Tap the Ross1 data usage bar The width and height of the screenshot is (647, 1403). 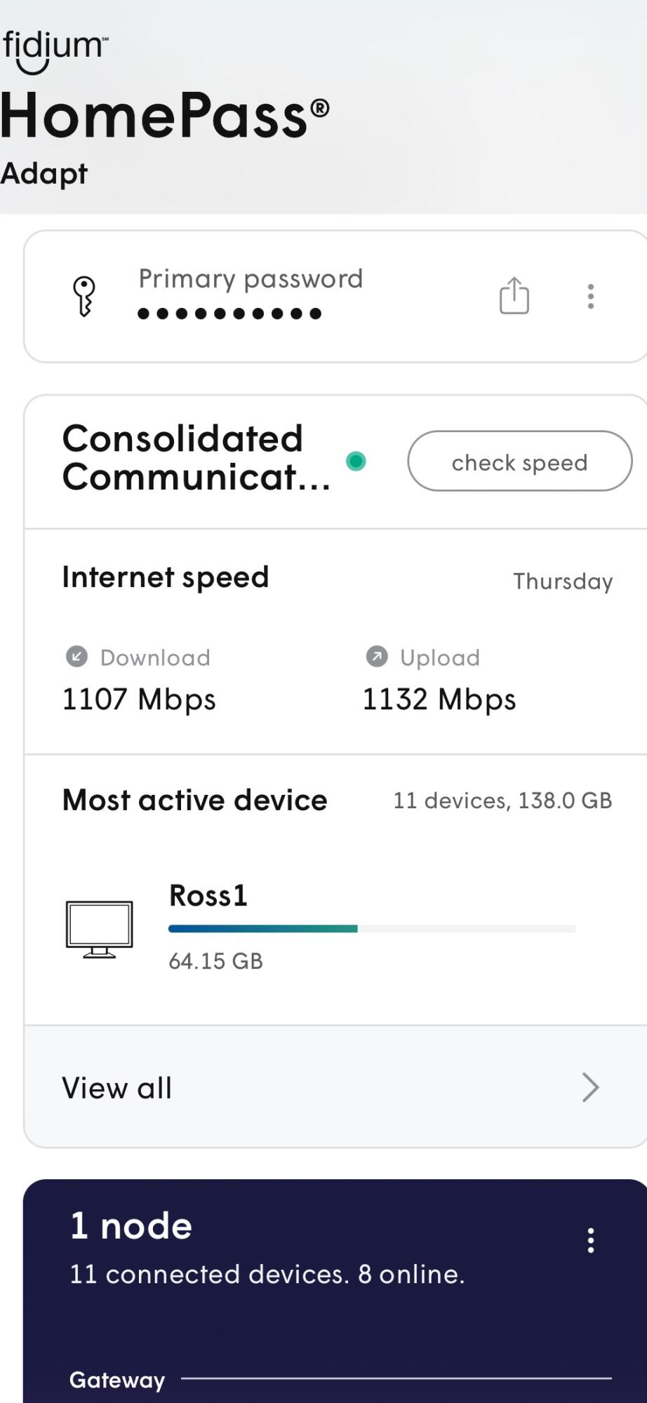[371, 929]
